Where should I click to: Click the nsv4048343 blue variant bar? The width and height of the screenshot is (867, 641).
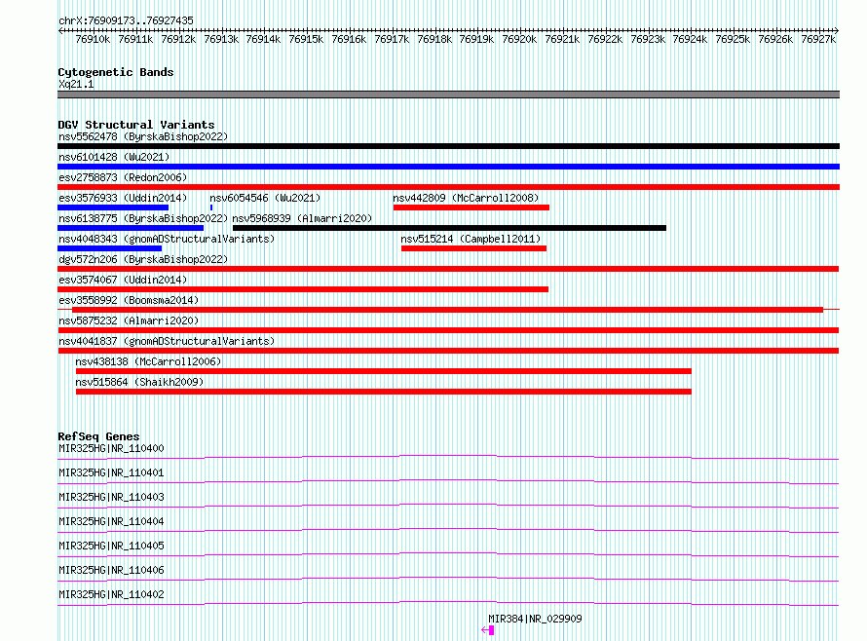109,248
